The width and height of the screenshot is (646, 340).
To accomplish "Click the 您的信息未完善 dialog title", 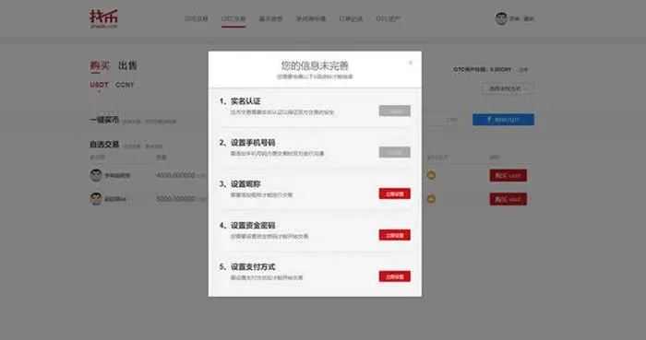I will coord(315,65).
